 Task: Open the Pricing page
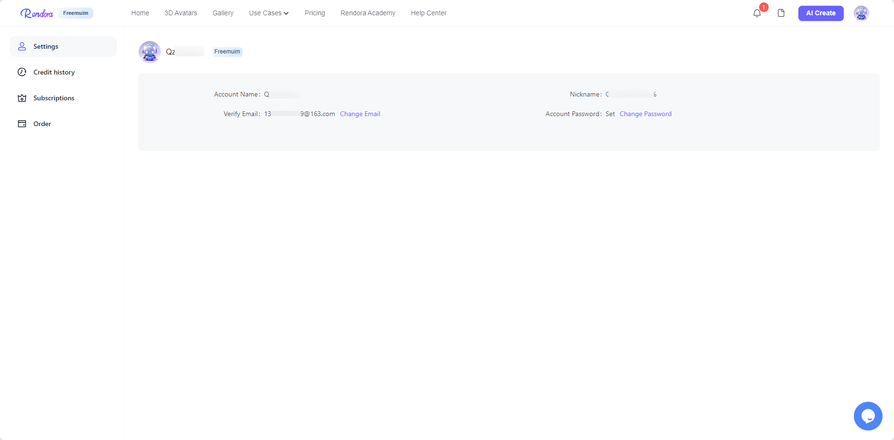315,13
